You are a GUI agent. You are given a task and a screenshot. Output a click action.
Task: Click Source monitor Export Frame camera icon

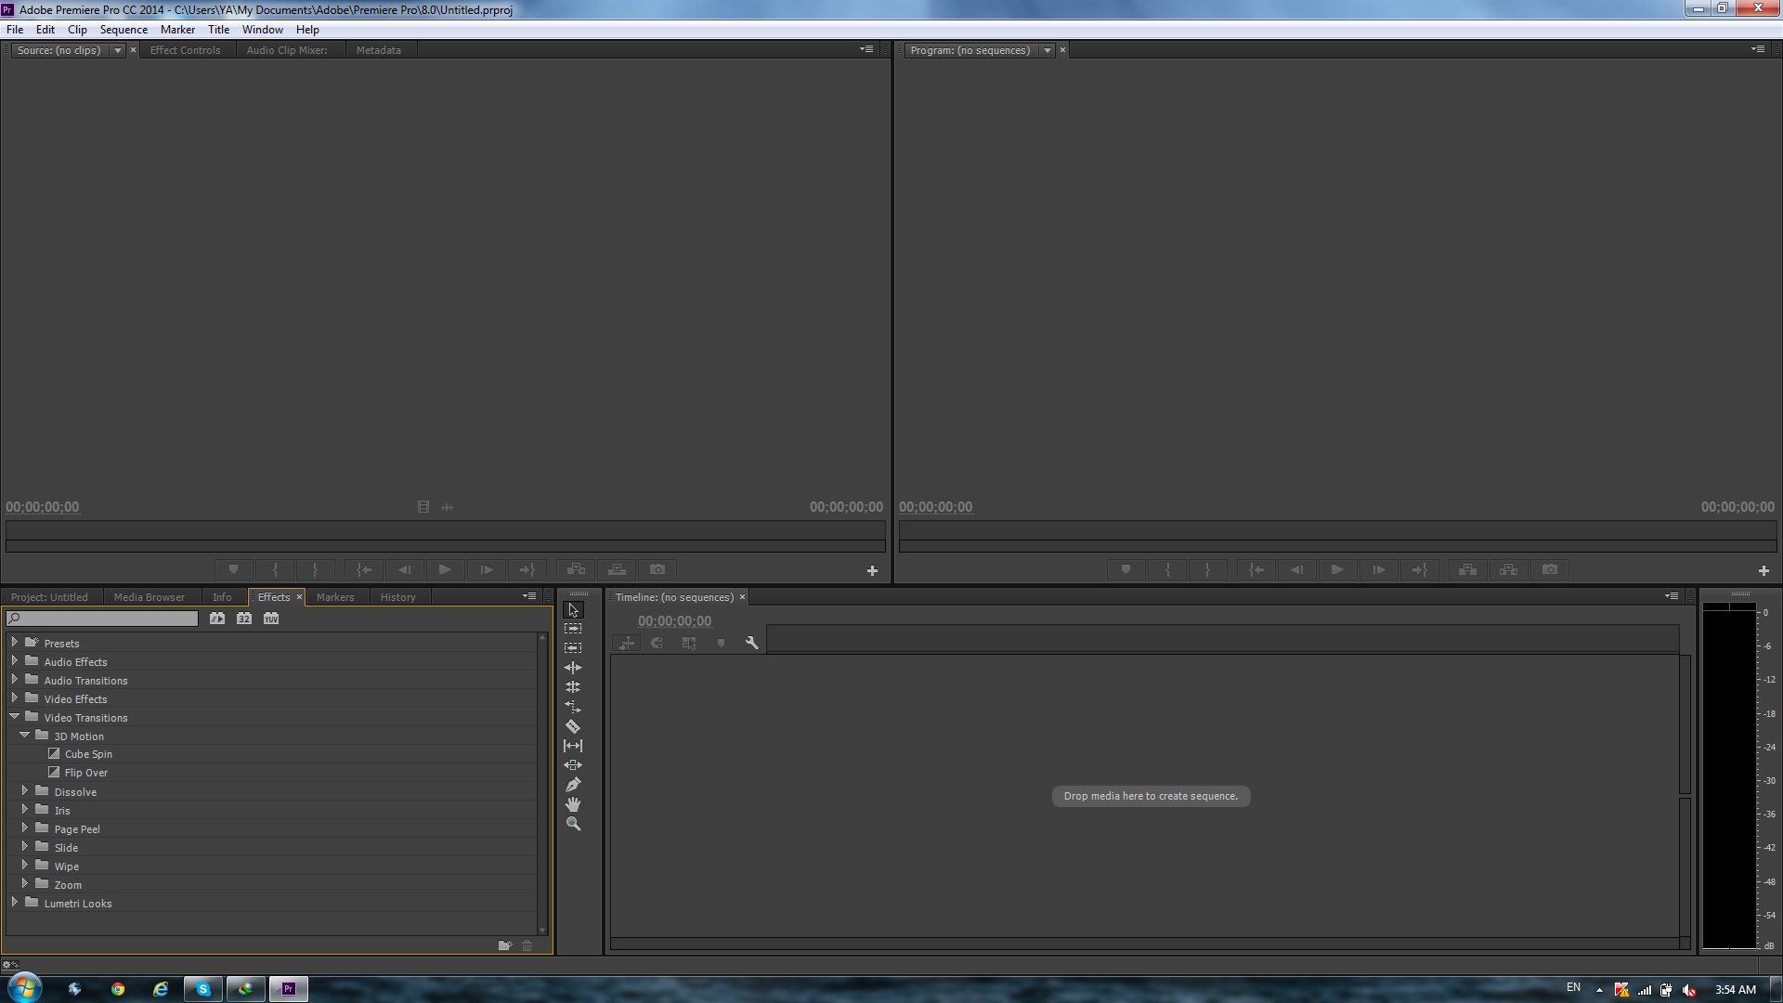coord(657,569)
